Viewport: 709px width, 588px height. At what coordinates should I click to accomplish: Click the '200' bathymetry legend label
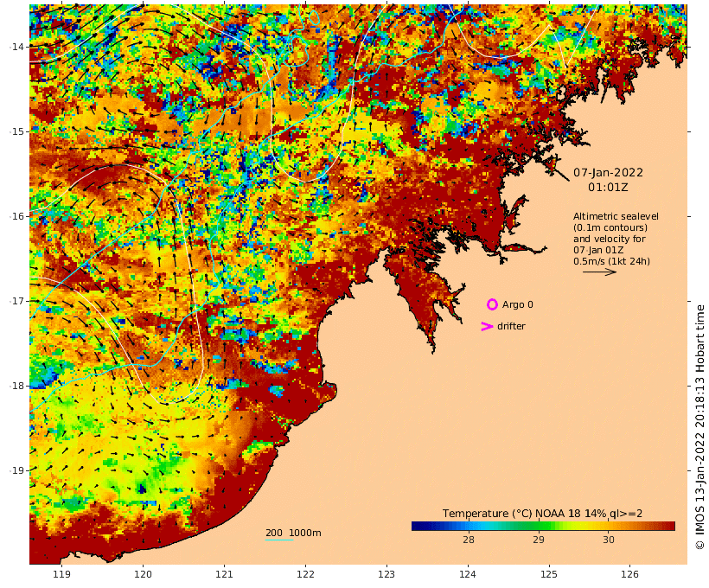tap(274, 533)
